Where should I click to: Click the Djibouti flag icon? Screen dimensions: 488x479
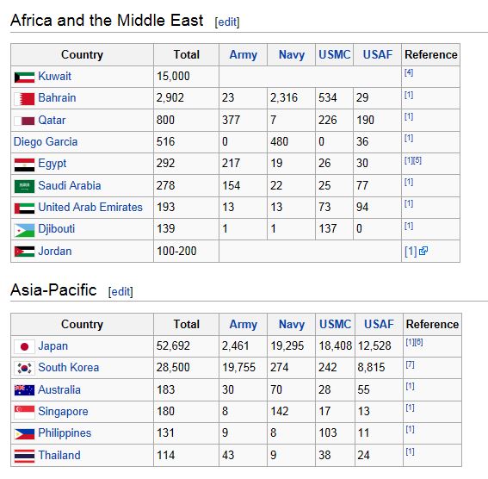click(24, 230)
